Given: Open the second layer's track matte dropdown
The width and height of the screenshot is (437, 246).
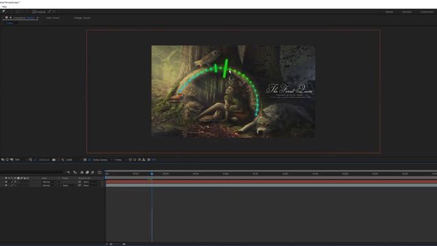Looking at the screenshot, I should click(x=68, y=185).
